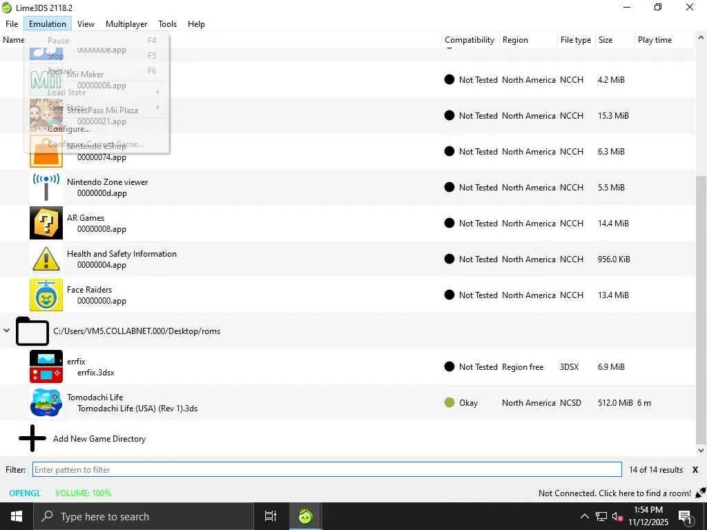Screen dimensions: 707x530
Task: Click the scrollbar down arrow
Action: click(701, 450)
